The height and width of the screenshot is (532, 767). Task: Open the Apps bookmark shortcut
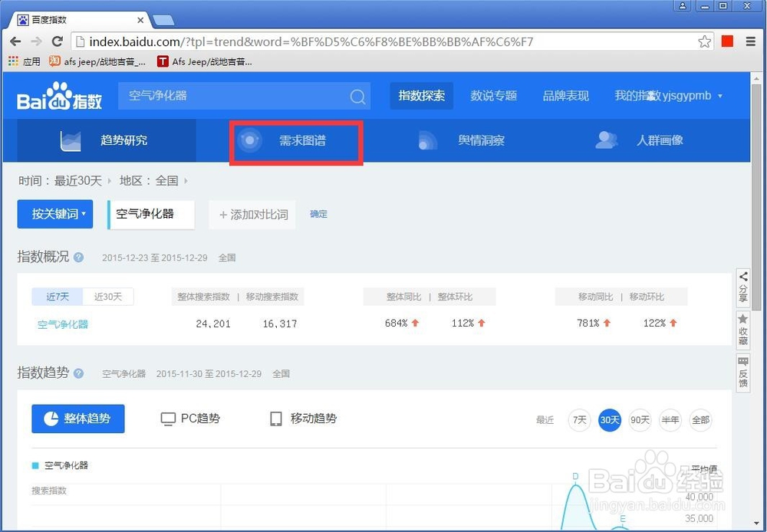click(x=25, y=61)
